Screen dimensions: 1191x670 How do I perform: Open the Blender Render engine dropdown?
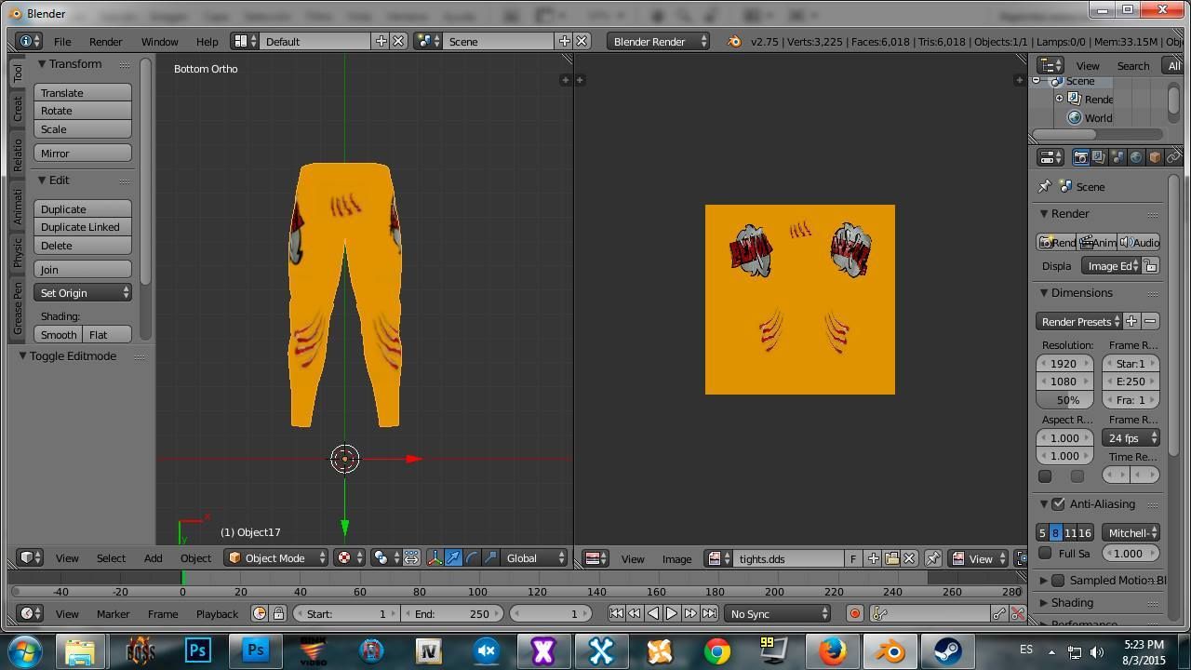tap(658, 41)
